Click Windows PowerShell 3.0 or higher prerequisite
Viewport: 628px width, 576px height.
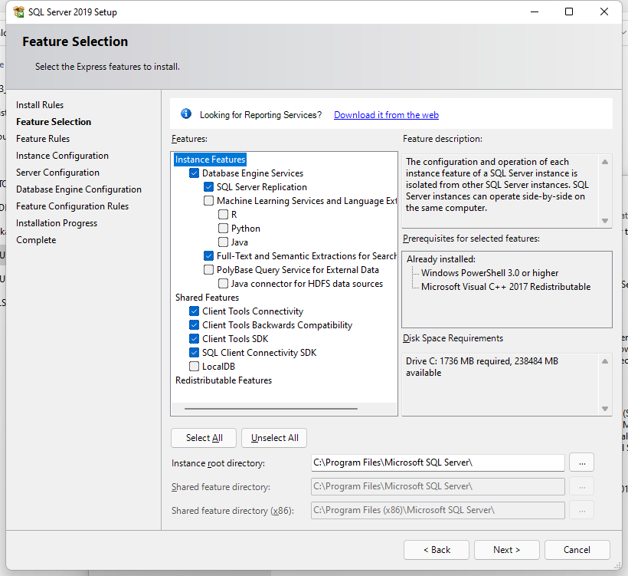pyautogui.click(x=489, y=273)
